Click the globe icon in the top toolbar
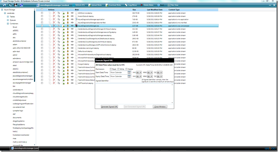Screen dimensions: 278x152 pos(4,5)
